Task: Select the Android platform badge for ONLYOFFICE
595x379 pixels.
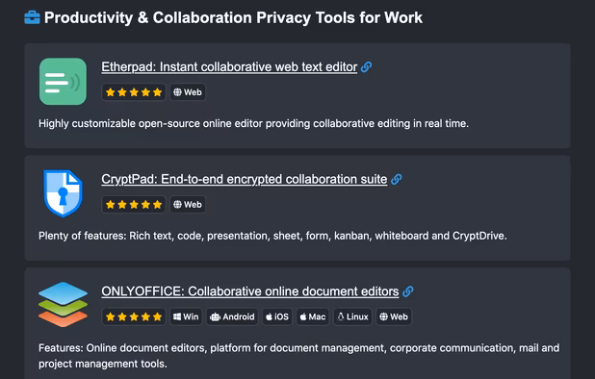Action: point(232,316)
